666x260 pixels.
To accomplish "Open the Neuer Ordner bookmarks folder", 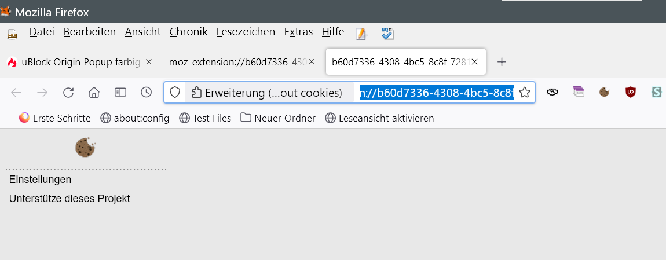I will tap(278, 118).
